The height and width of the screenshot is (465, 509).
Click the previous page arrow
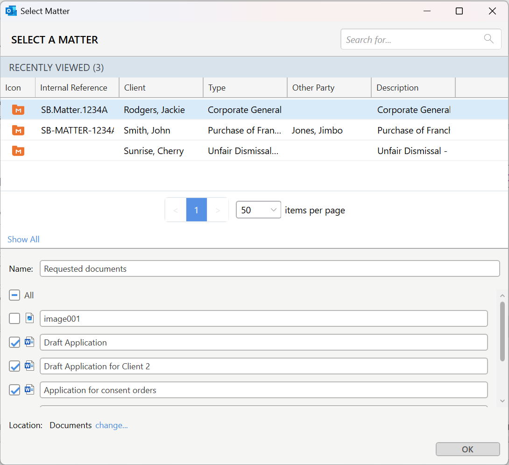coord(176,210)
